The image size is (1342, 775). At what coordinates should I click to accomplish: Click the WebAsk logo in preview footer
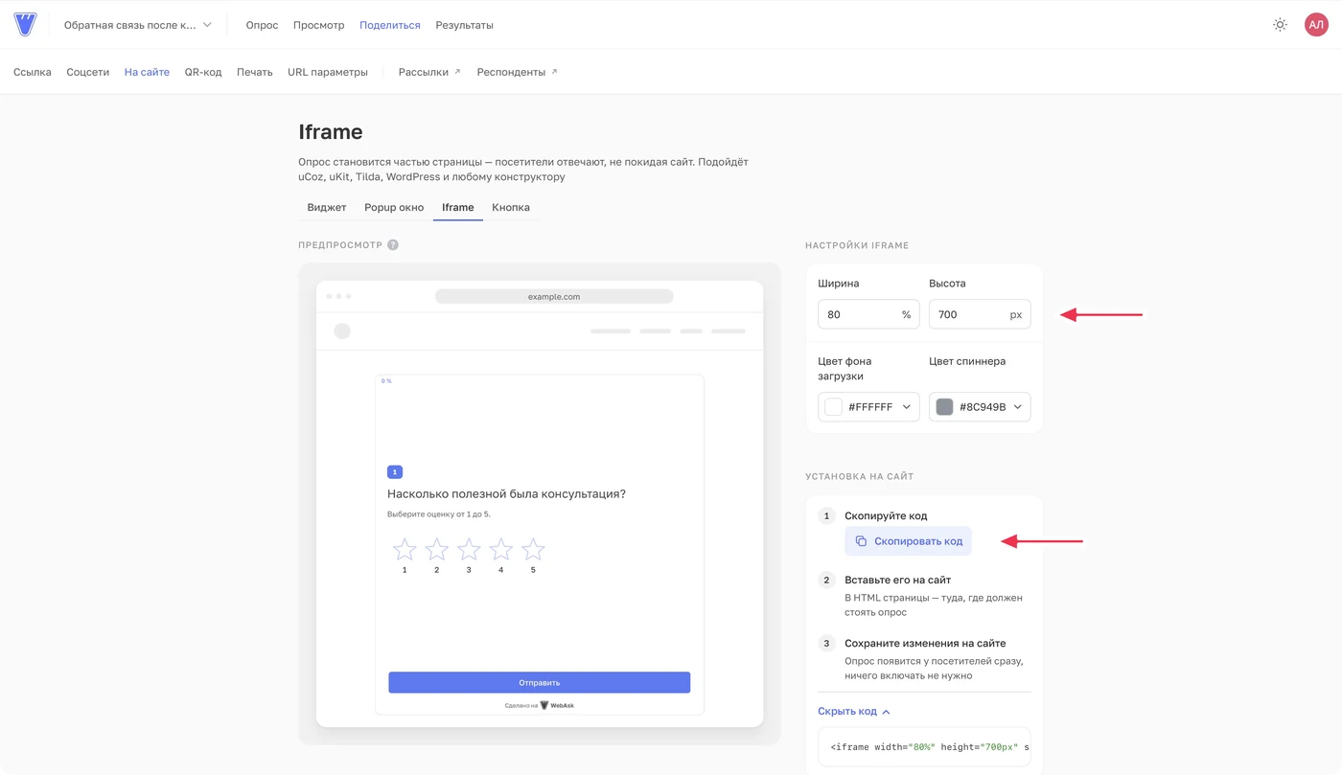557,705
